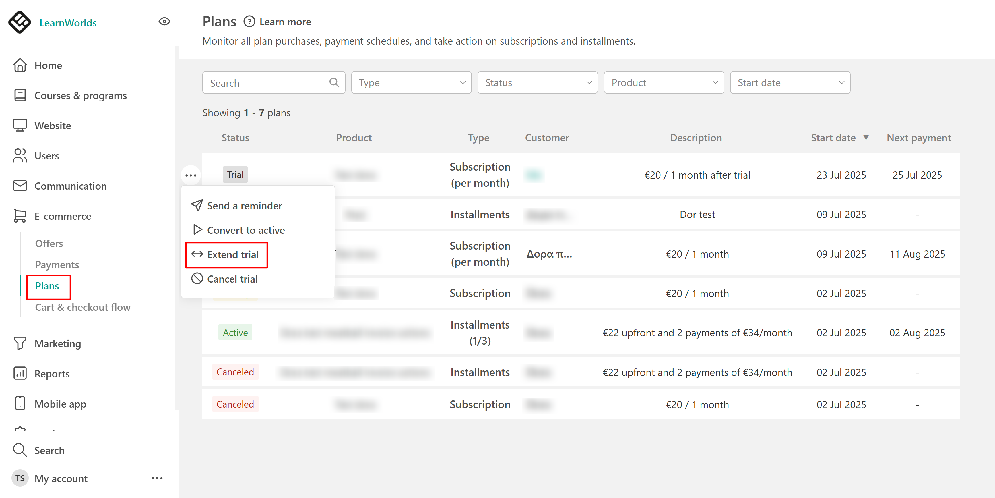995x498 pixels.
Task: Click the LearnWorlds logo icon
Action: (x=19, y=22)
